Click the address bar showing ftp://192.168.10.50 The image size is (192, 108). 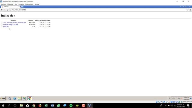tap(98, 10)
